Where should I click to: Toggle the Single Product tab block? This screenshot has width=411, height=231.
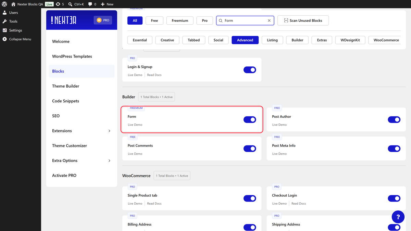pos(250,198)
